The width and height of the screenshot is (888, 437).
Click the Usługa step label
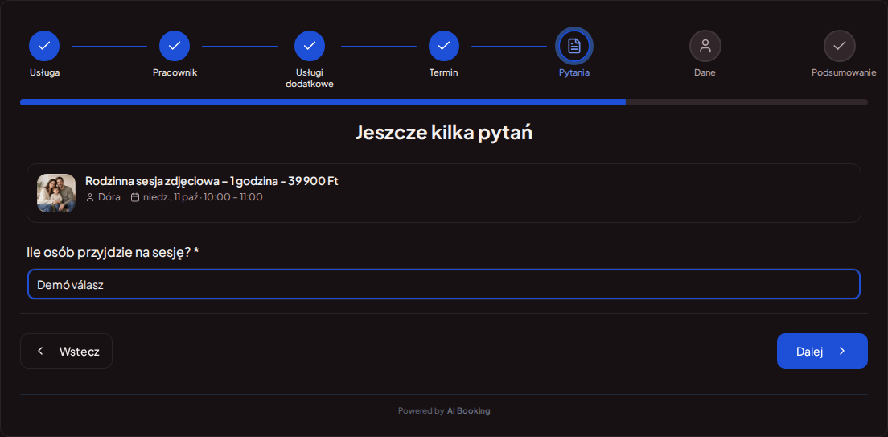tap(45, 72)
